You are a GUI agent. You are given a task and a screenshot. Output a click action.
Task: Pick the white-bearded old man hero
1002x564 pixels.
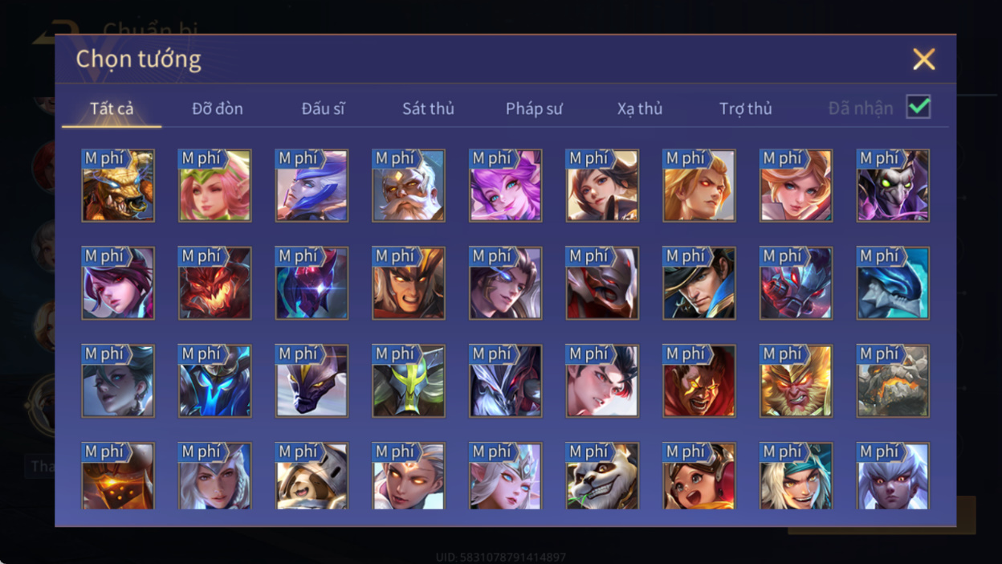409,186
